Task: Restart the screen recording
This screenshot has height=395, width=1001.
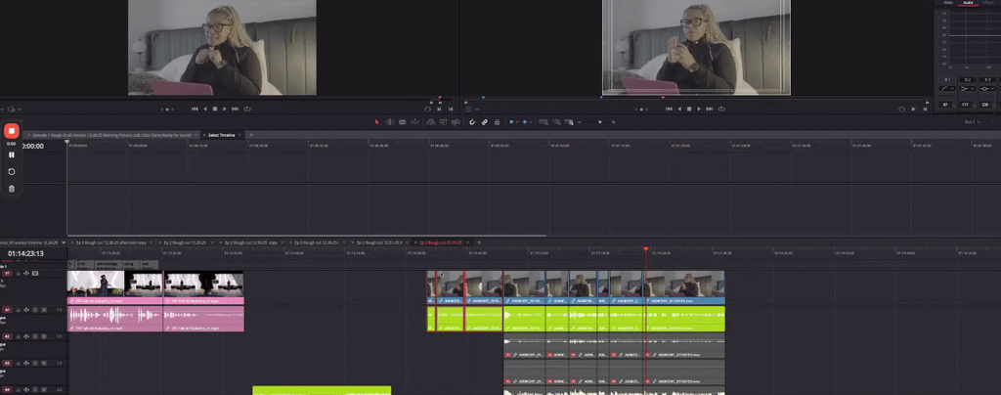Action: (x=12, y=172)
